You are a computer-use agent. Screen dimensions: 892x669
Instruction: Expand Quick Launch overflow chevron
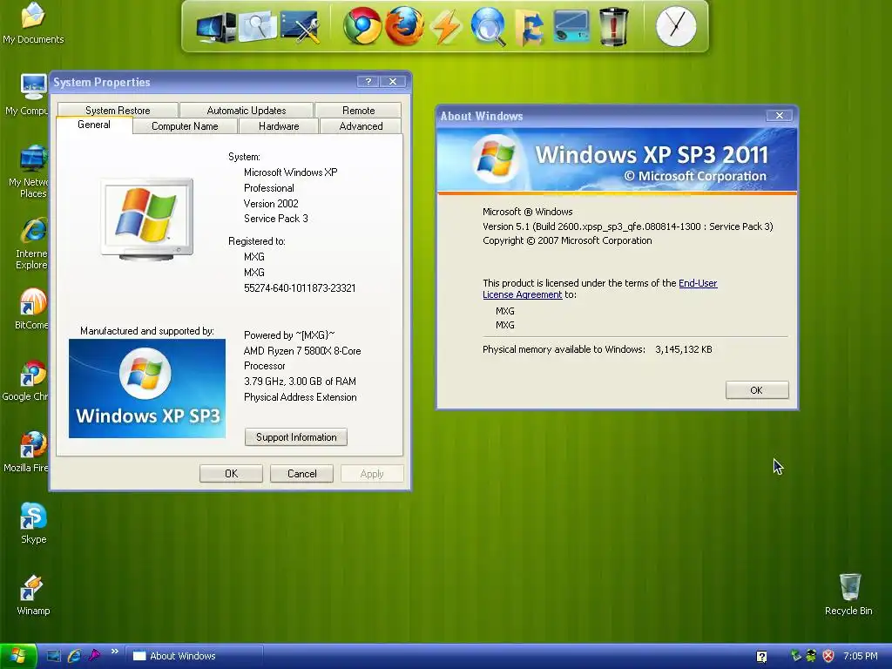[115, 652]
